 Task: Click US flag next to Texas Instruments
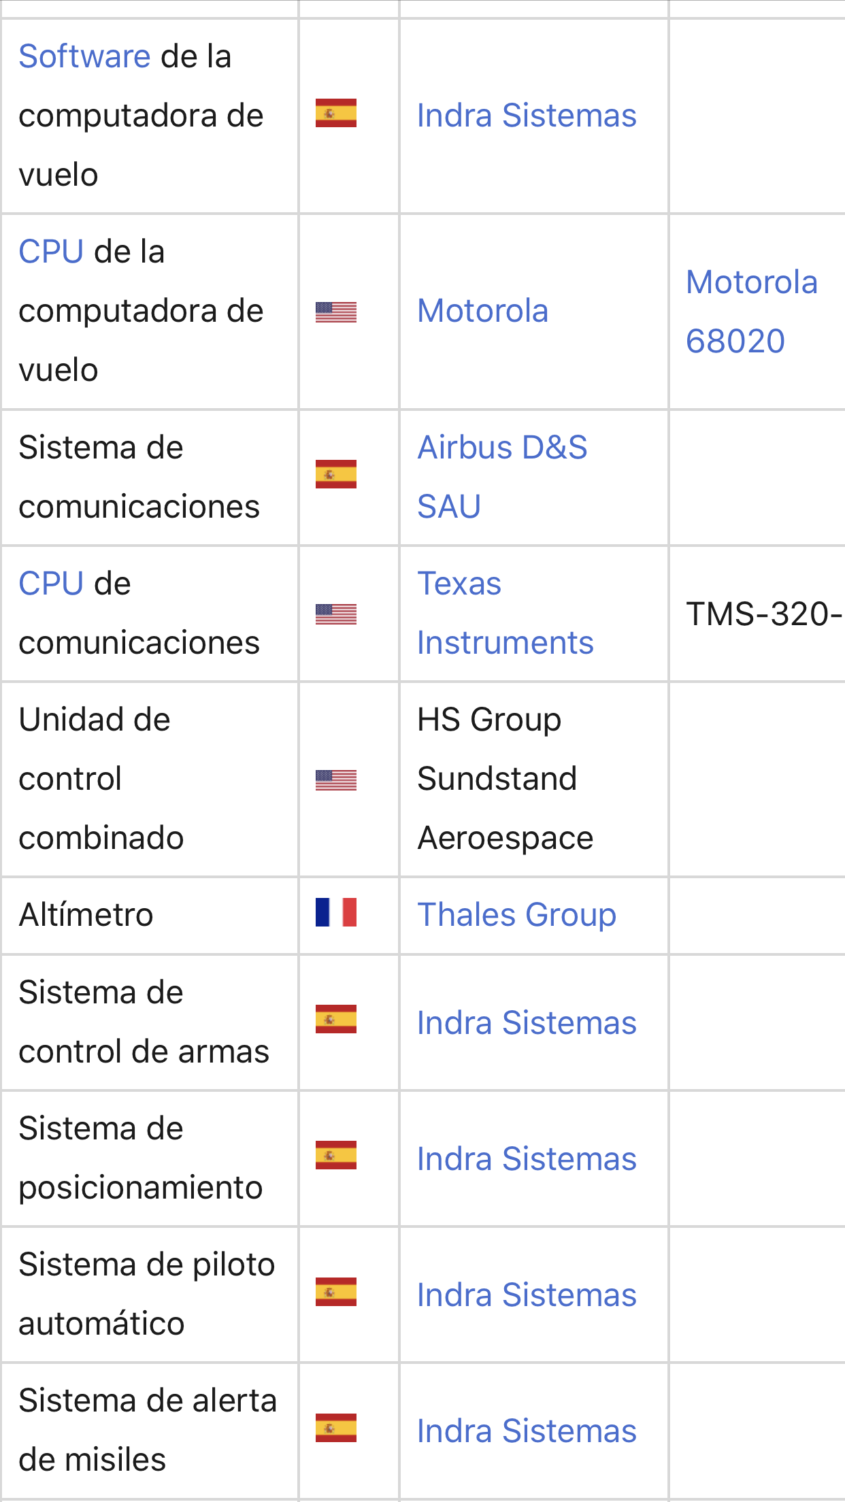click(x=336, y=614)
